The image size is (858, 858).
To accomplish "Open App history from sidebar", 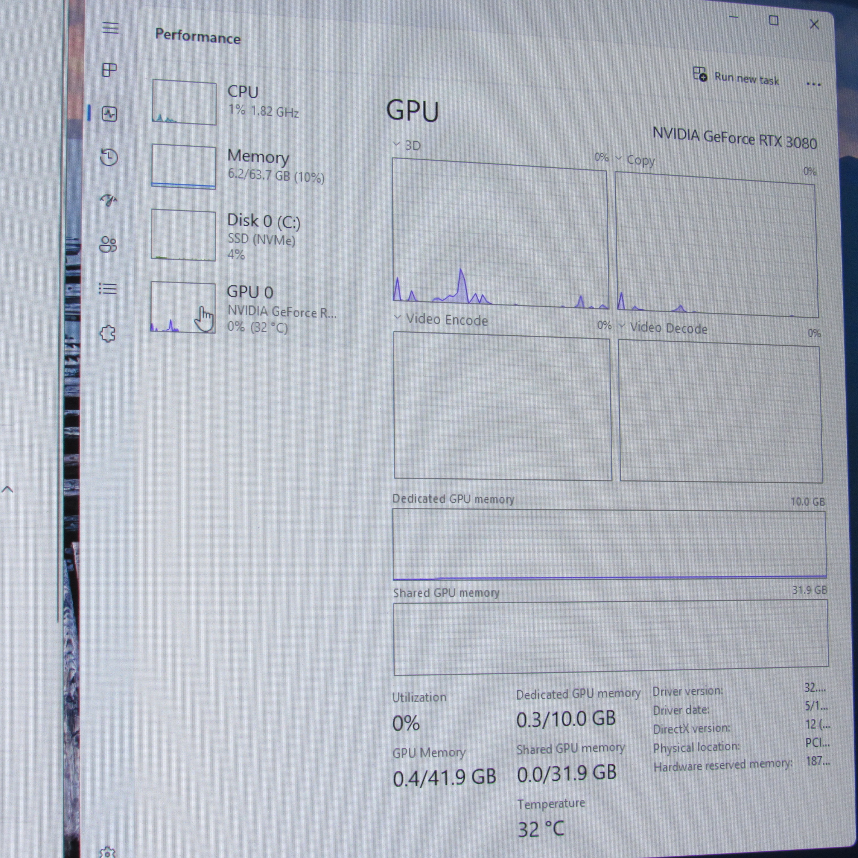I will click(x=109, y=158).
